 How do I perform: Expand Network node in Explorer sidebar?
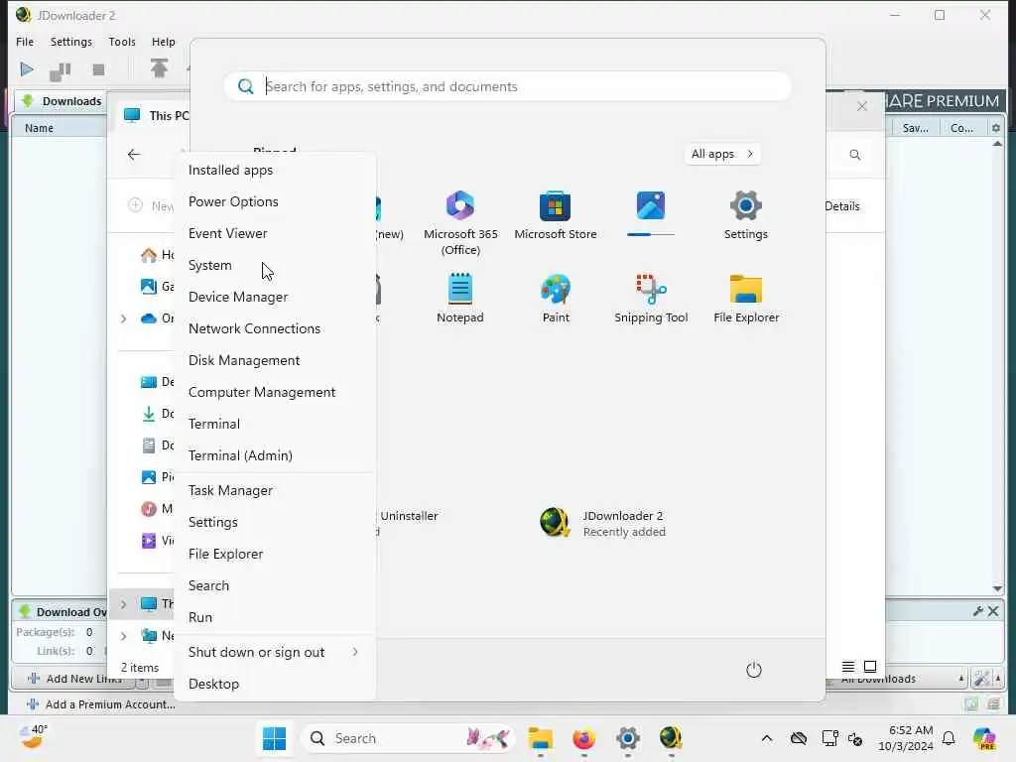(x=124, y=636)
